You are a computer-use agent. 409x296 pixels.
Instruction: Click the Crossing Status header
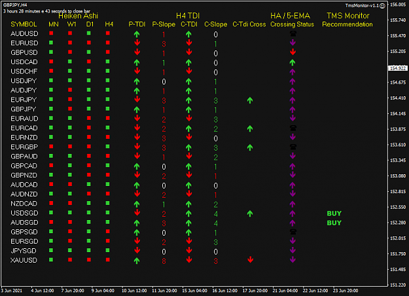click(292, 24)
